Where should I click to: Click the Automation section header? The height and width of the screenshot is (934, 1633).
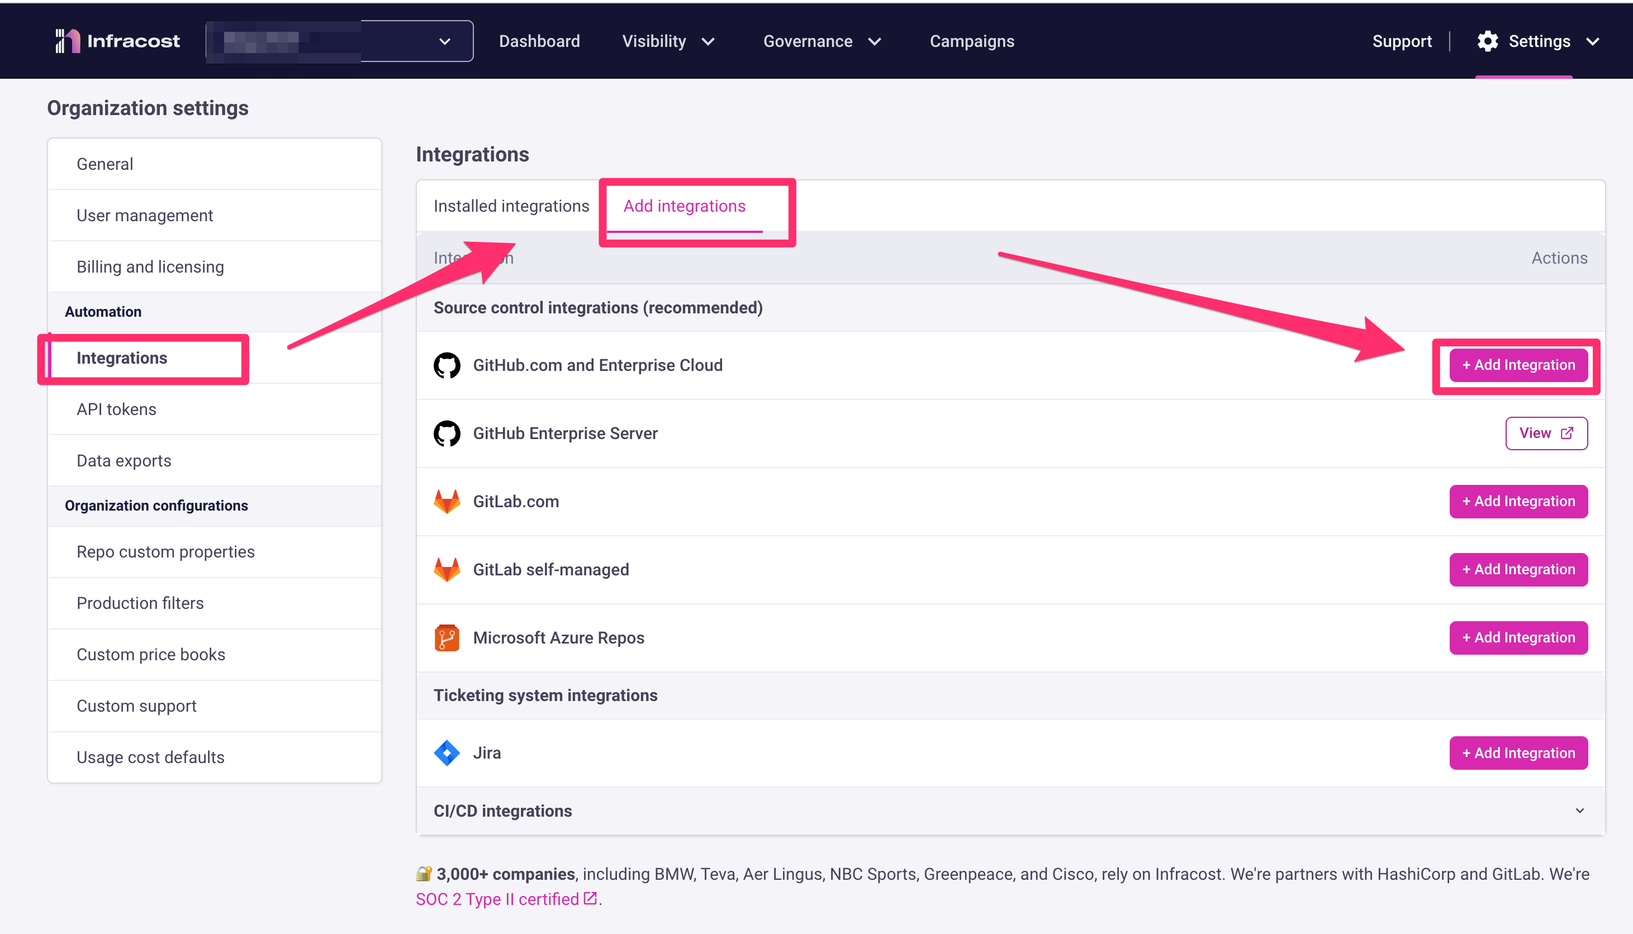click(103, 312)
